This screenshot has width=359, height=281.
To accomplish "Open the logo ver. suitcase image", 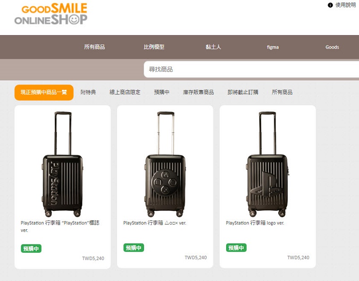I will click(x=267, y=164).
